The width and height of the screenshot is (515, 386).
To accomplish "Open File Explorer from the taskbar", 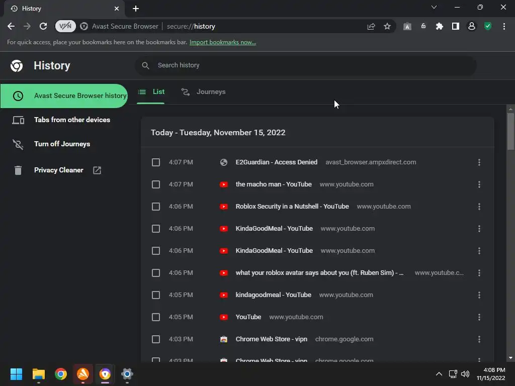I will pyautogui.click(x=38, y=374).
